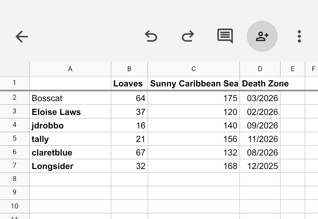This screenshot has height=219, width=318.
Task: Open the comments panel
Action: pos(225,36)
